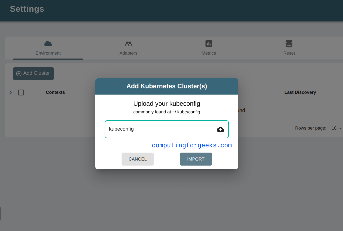
Task: Click the Add Cluster button text
Action: pos(37,73)
